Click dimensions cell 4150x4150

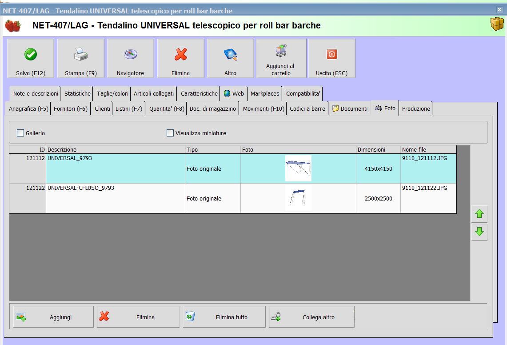[378, 168]
